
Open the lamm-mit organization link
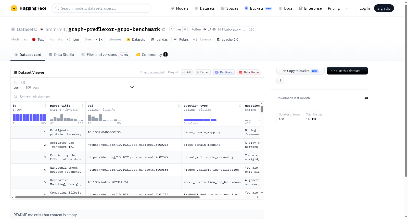click(x=55, y=29)
